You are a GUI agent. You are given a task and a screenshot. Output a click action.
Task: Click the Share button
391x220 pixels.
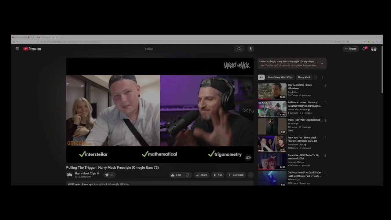pyautogui.click(x=201, y=175)
